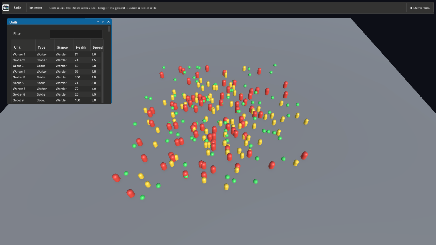The image size is (436, 245).
Task: Select the Worker 1 row
Action: 57,54
